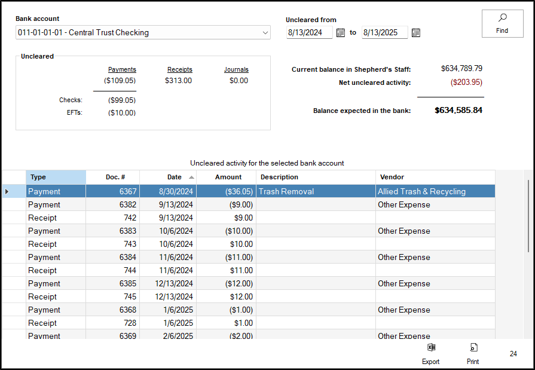Image resolution: width=535 pixels, height=370 pixels.
Task: Print the uncleared activity list
Action: pyautogui.click(x=473, y=353)
